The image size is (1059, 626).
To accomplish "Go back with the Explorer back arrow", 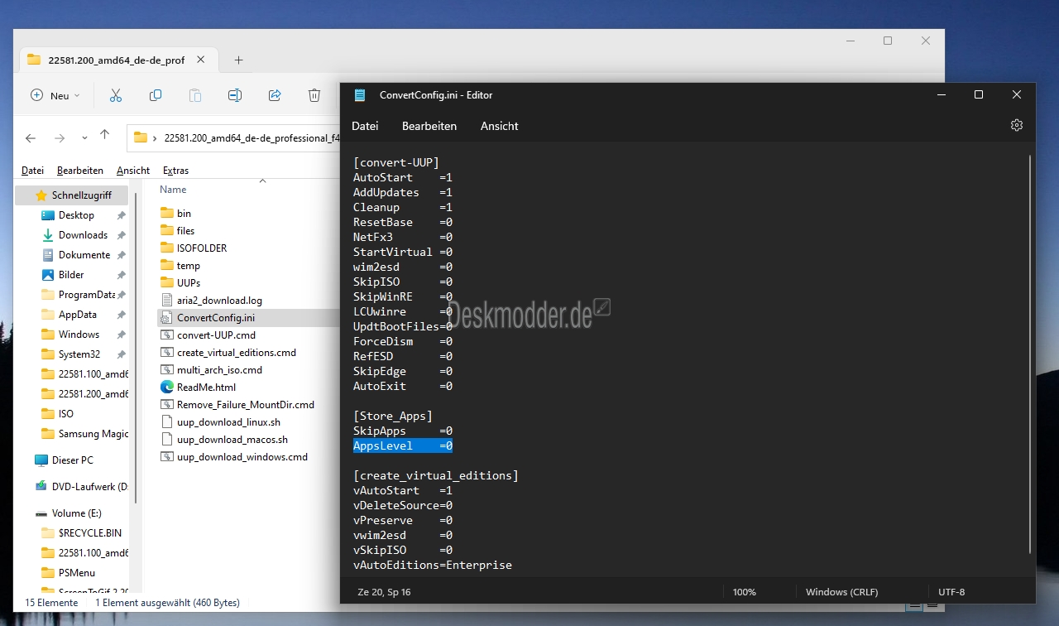I will [31, 137].
